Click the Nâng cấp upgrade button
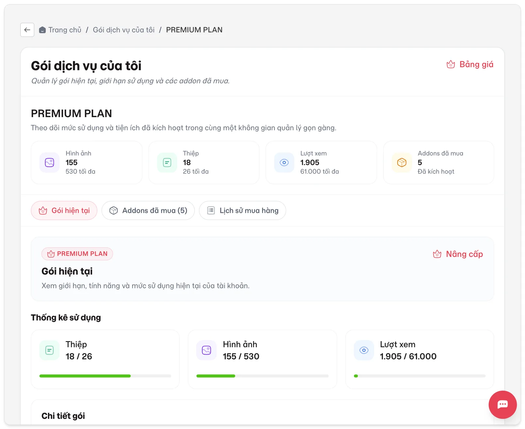 [x=458, y=254]
